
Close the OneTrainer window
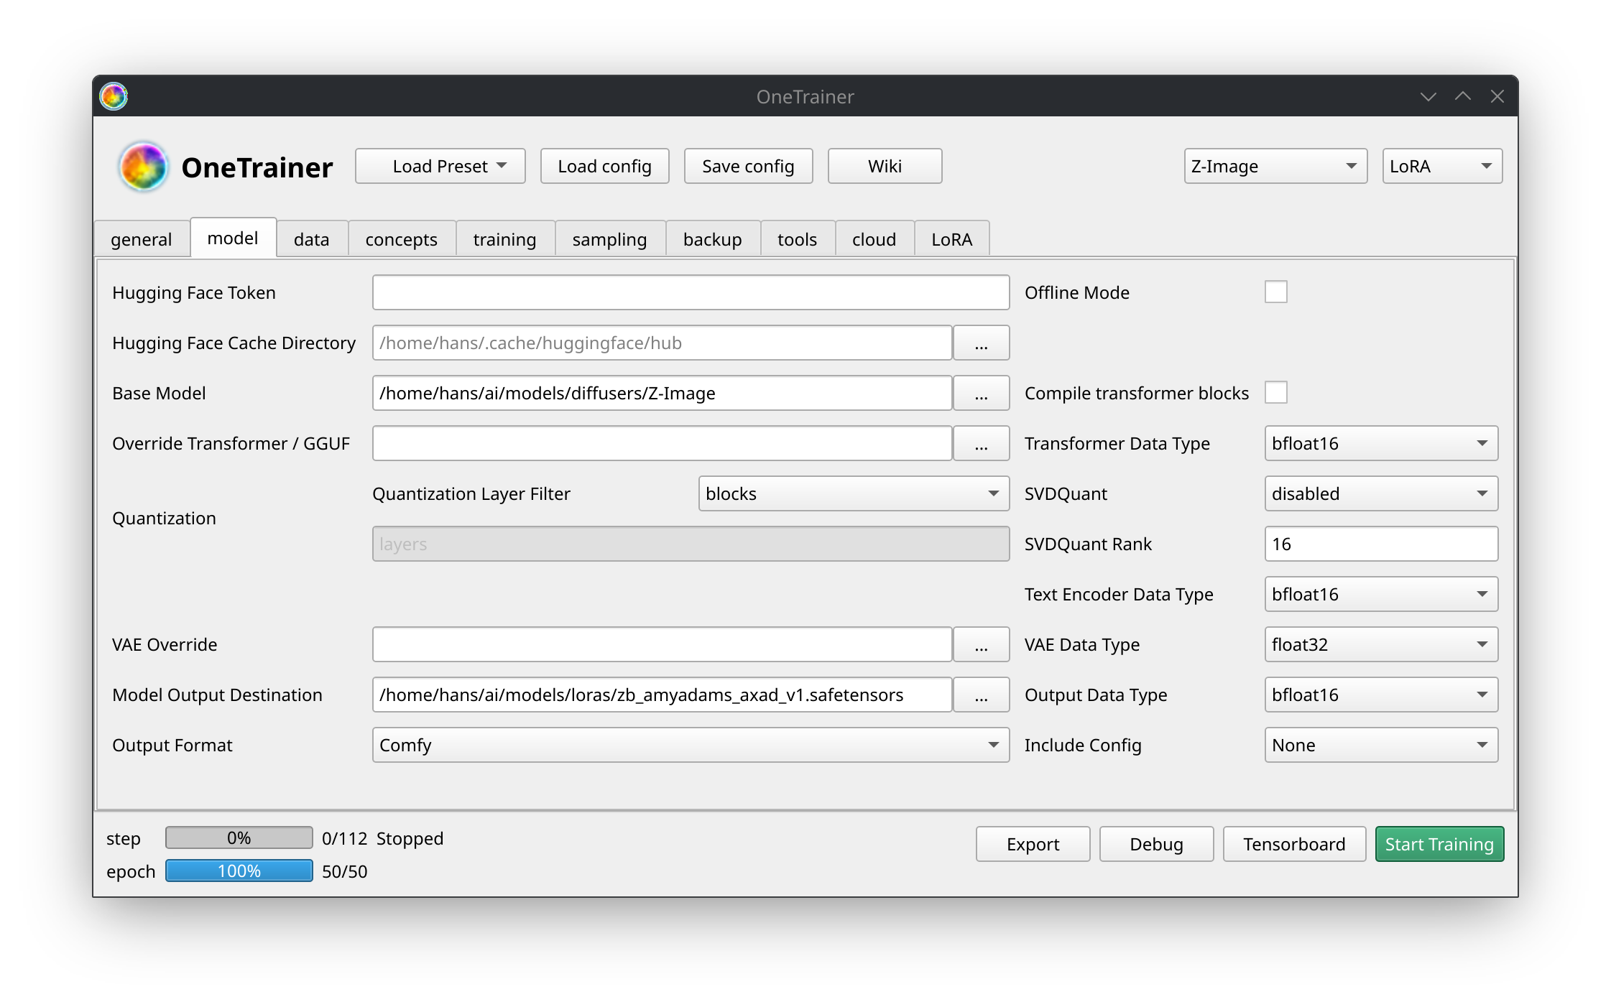1497,96
